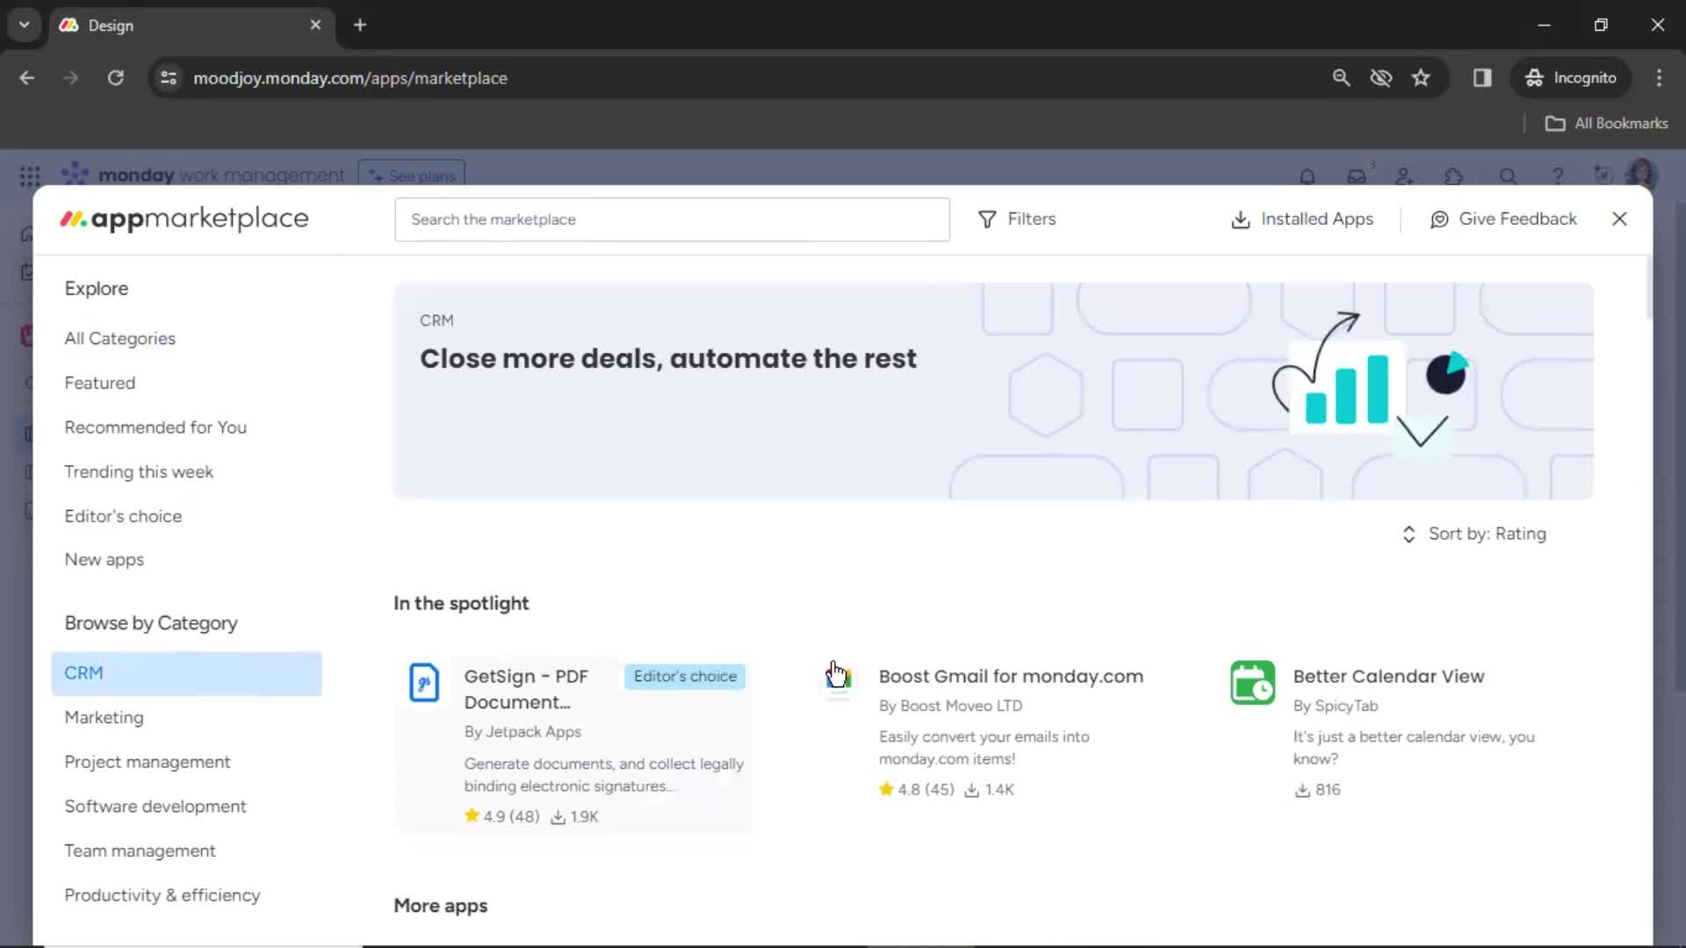Click the CRM banner image
Viewport: 1686px width, 948px height.
993,391
